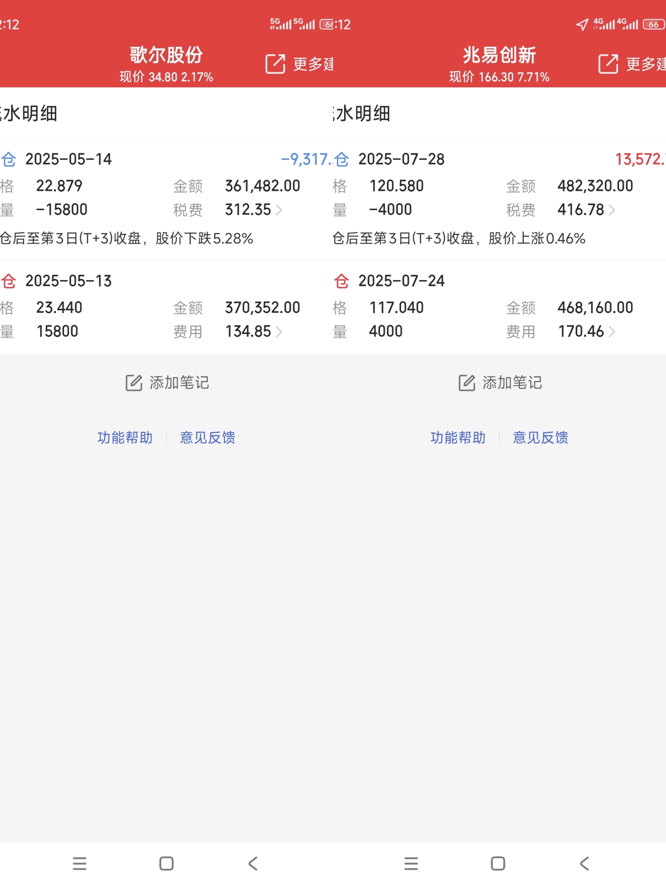Expand 费用 134.85 fee details chevron
This screenshot has width=666, height=888.
[x=279, y=331]
